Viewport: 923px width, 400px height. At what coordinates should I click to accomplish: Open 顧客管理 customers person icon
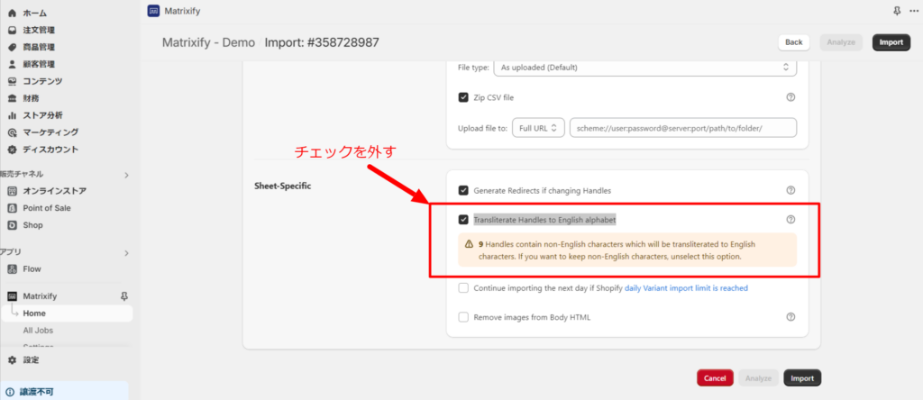12,64
